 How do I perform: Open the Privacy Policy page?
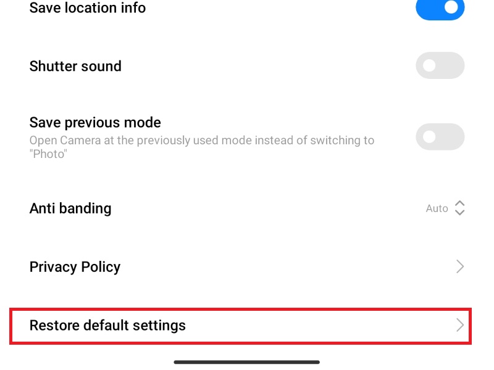[246, 266]
